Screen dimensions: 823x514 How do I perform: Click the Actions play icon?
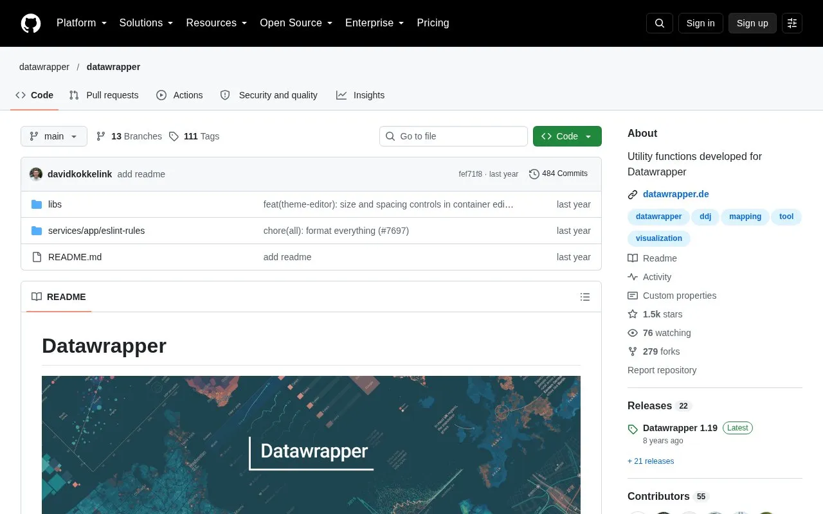coord(161,95)
